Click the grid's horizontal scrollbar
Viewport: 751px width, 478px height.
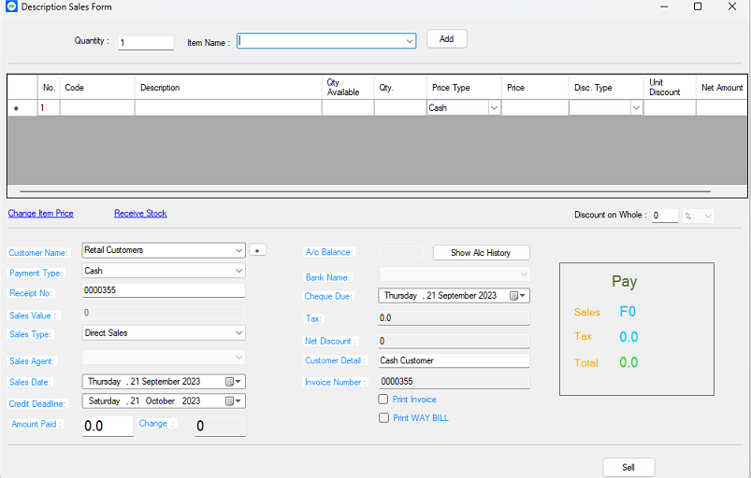pos(365,191)
